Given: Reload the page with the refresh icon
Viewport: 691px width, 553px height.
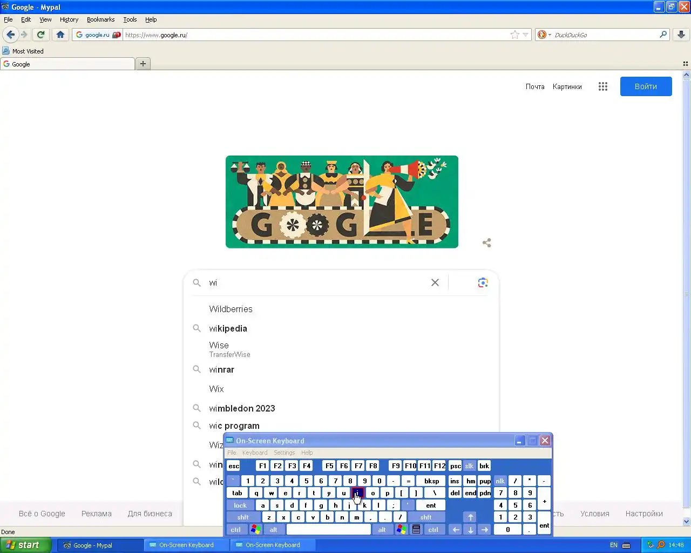Looking at the screenshot, I should pos(40,35).
